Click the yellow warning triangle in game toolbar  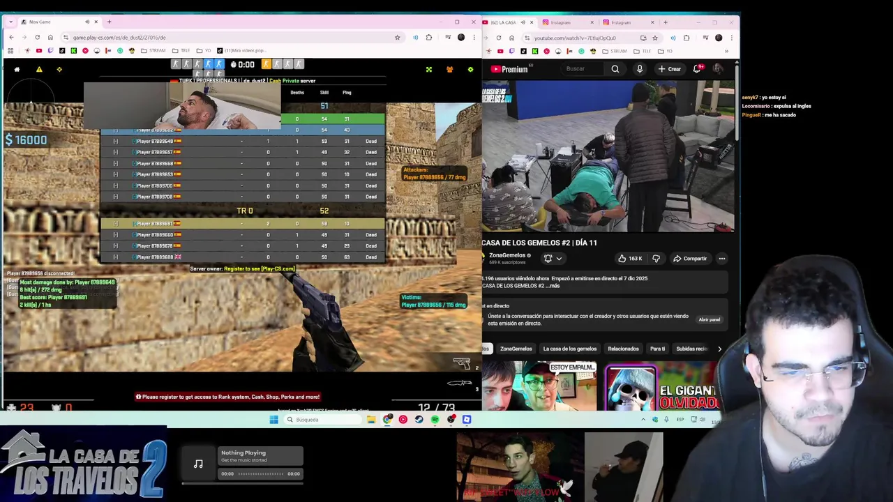39,69
